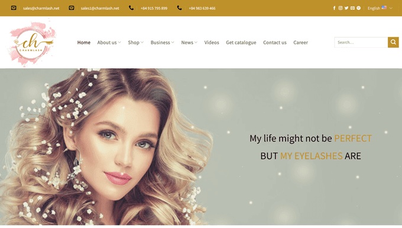
Task: Go to the Home menu item
Action: pyautogui.click(x=84, y=42)
